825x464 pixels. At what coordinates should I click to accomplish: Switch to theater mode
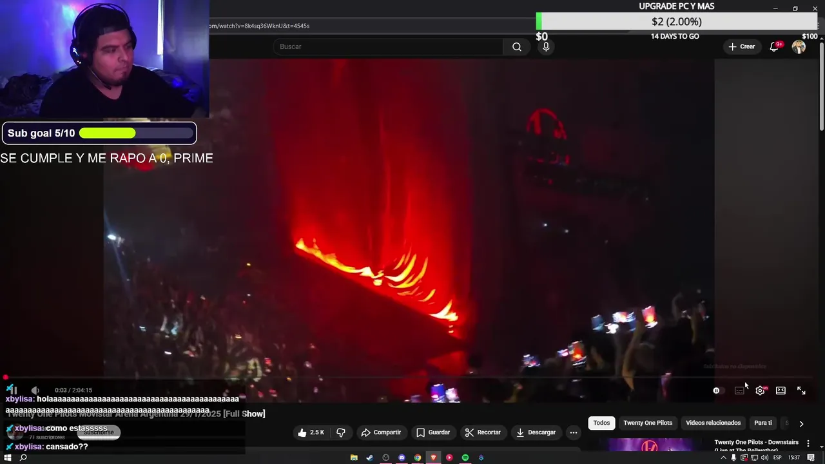(781, 391)
